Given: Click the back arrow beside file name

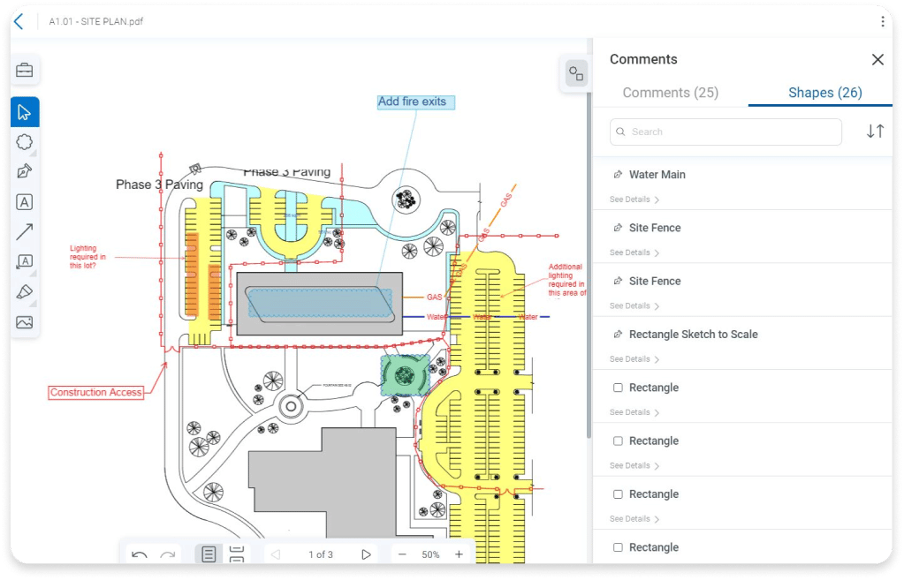Looking at the screenshot, I should click(x=19, y=21).
